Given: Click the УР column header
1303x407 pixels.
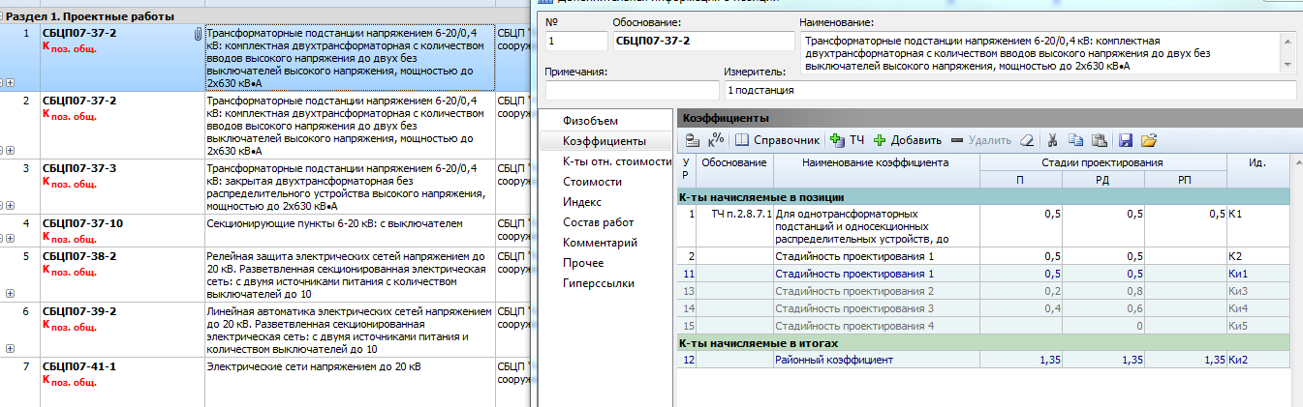Looking at the screenshot, I should click(686, 168).
